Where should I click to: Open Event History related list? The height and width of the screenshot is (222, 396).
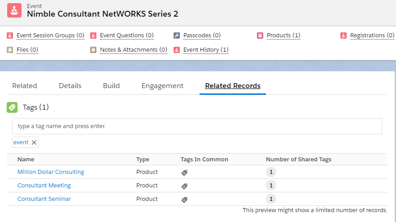click(206, 50)
